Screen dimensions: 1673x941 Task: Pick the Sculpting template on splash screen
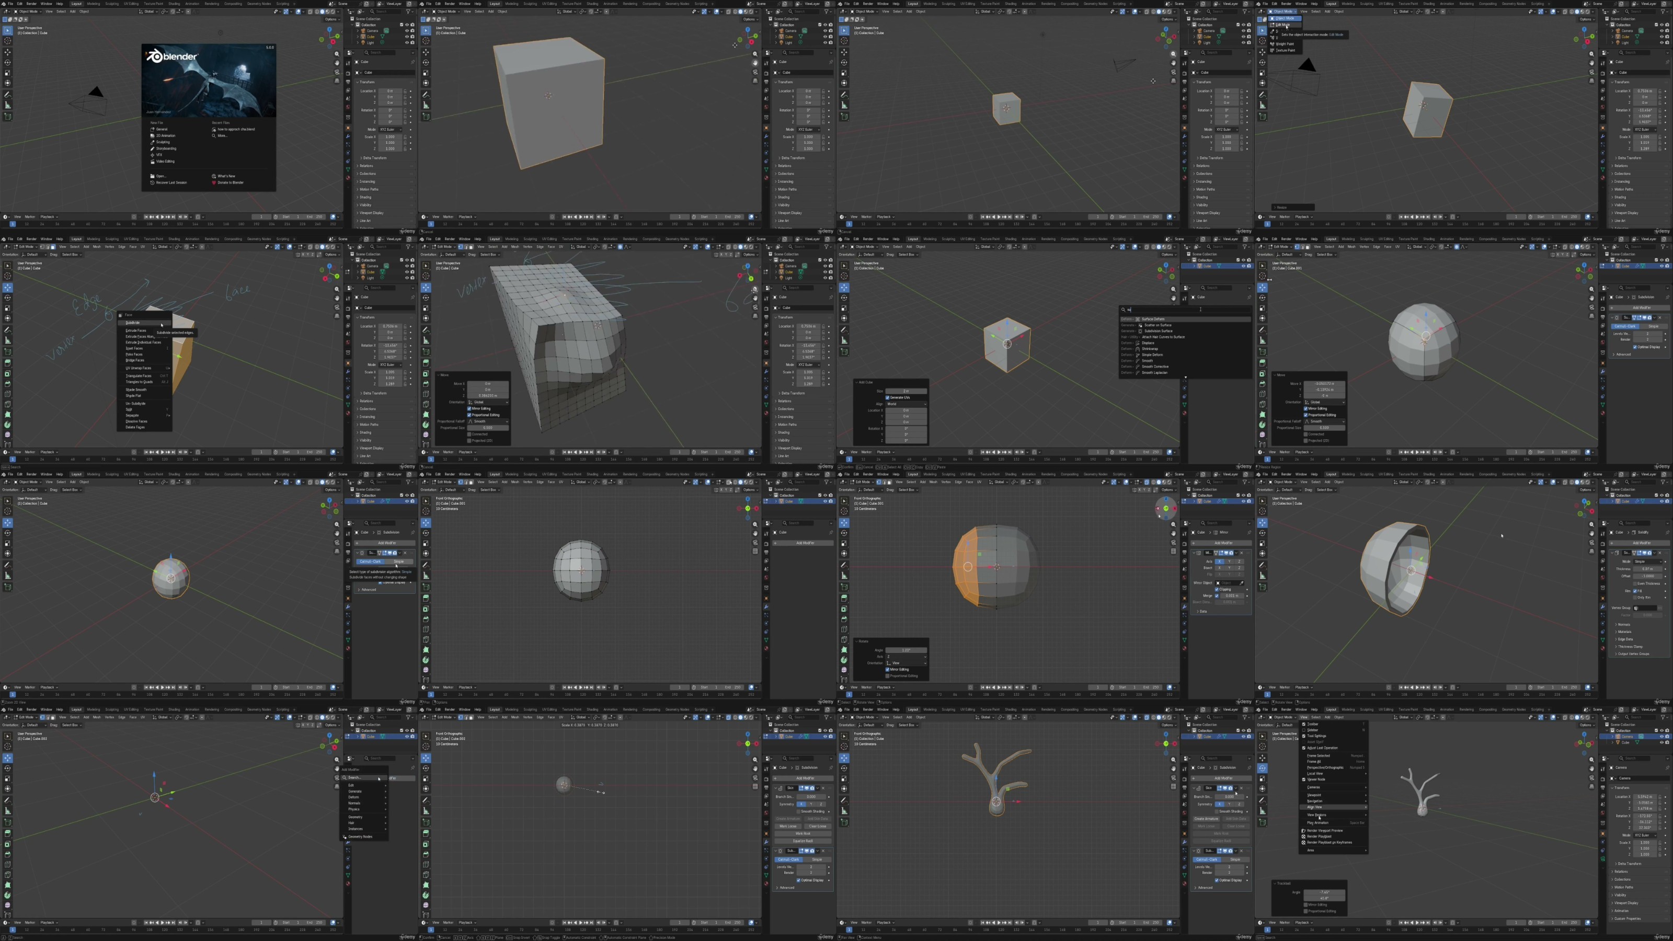[x=163, y=142]
